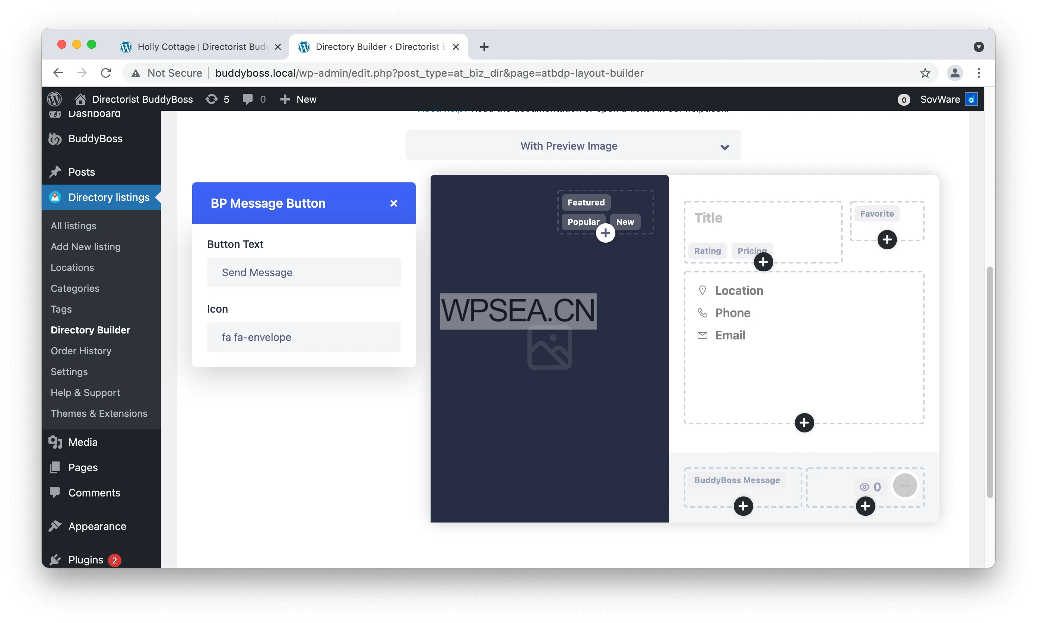The width and height of the screenshot is (1037, 623).
Task: Open updates icon showing 5 in admin bar
Action: [x=217, y=99]
